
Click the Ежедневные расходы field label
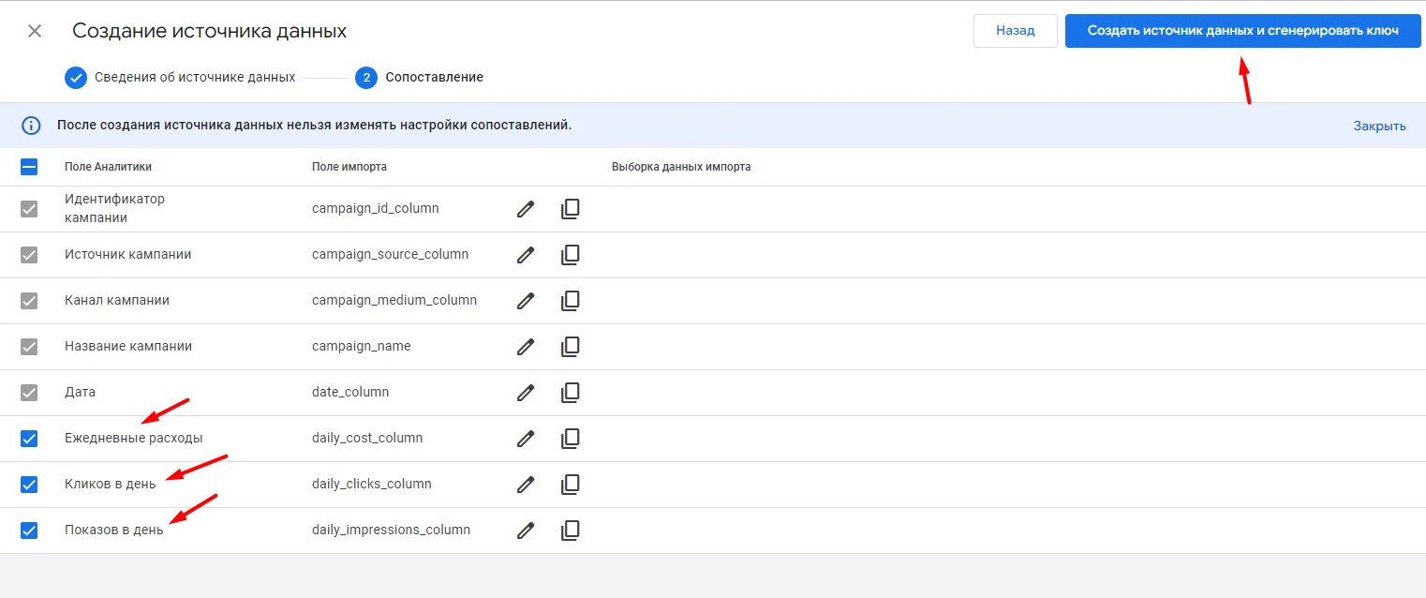(134, 438)
